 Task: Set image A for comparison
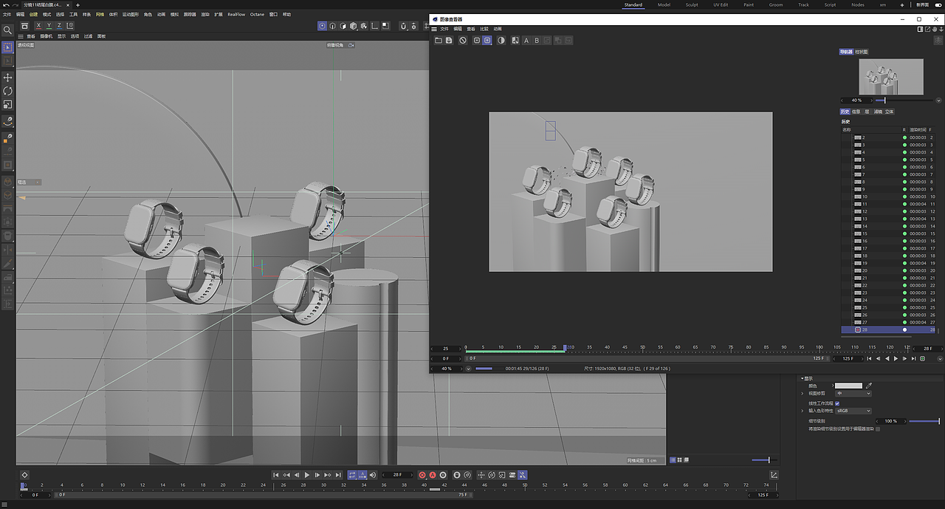(526, 41)
